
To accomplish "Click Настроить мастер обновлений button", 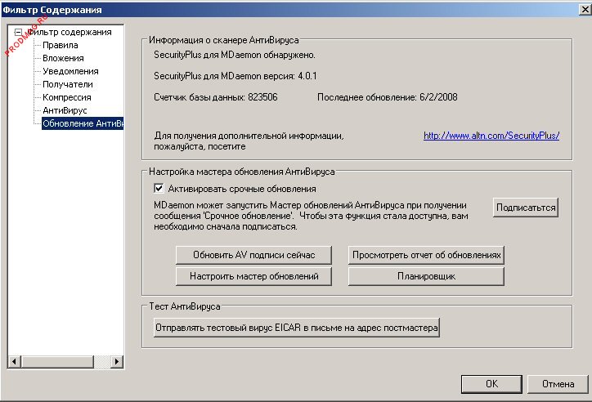I will 253,276.
